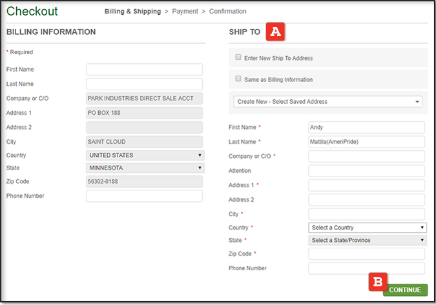The height and width of the screenshot is (305, 436).
Task: Select the Payment breadcrumb step
Action: pyautogui.click(x=185, y=12)
